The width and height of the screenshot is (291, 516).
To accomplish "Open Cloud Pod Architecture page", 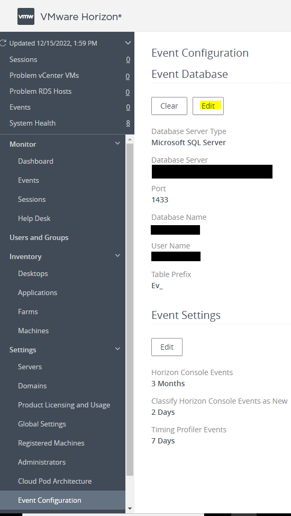I will pyautogui.click(x=54, y=482).
